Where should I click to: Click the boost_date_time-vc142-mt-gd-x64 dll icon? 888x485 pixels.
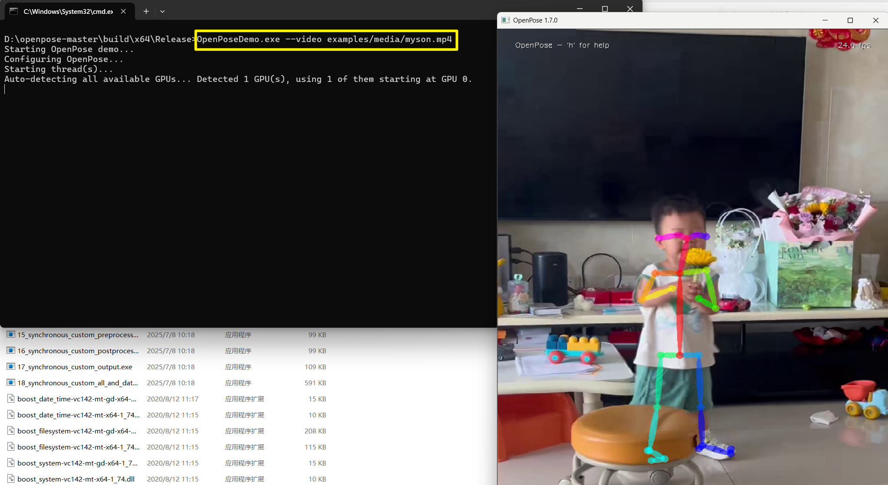point(11,398)
